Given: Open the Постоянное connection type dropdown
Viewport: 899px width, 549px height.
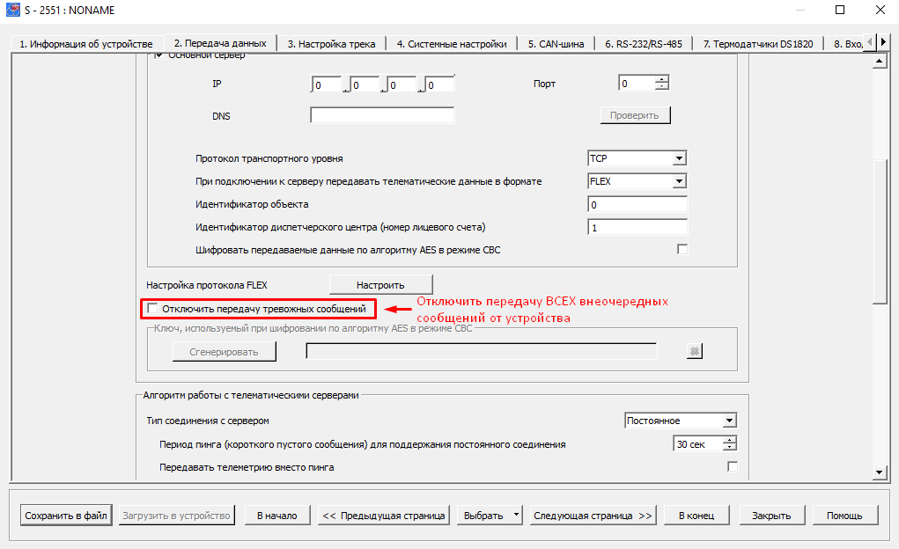Looking at the screenshot, I should pyautogui.click(x=728, y=421).
